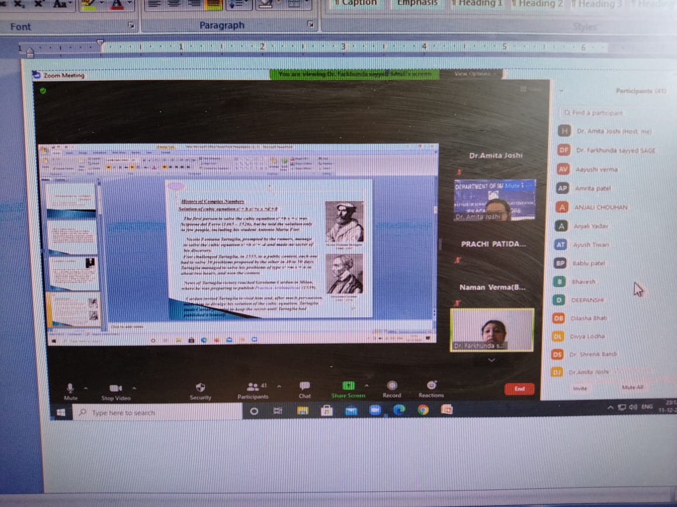
Task: Open Google Chrome from the taskbar
Action: (x=423, y=409)
